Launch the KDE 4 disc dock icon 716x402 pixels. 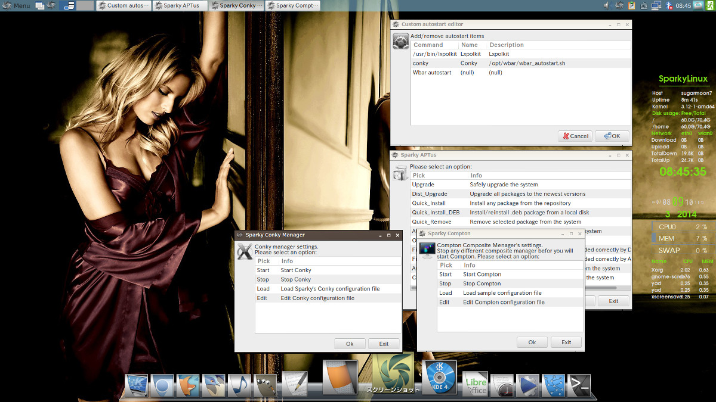[x=439, y=378]
